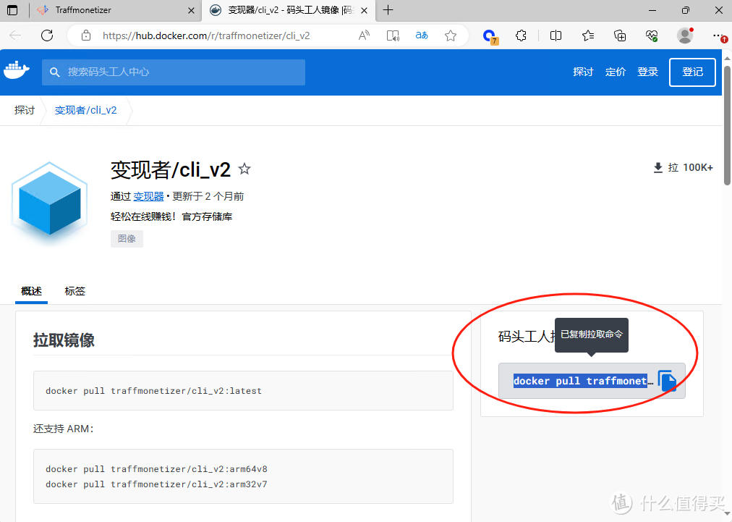Click the cli_v2:latest pull command text
732x522 pixels.
[x=153, y=391]
